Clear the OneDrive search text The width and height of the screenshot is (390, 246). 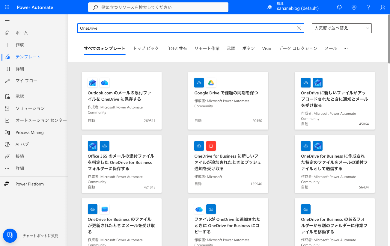click(x=299, y=28)
